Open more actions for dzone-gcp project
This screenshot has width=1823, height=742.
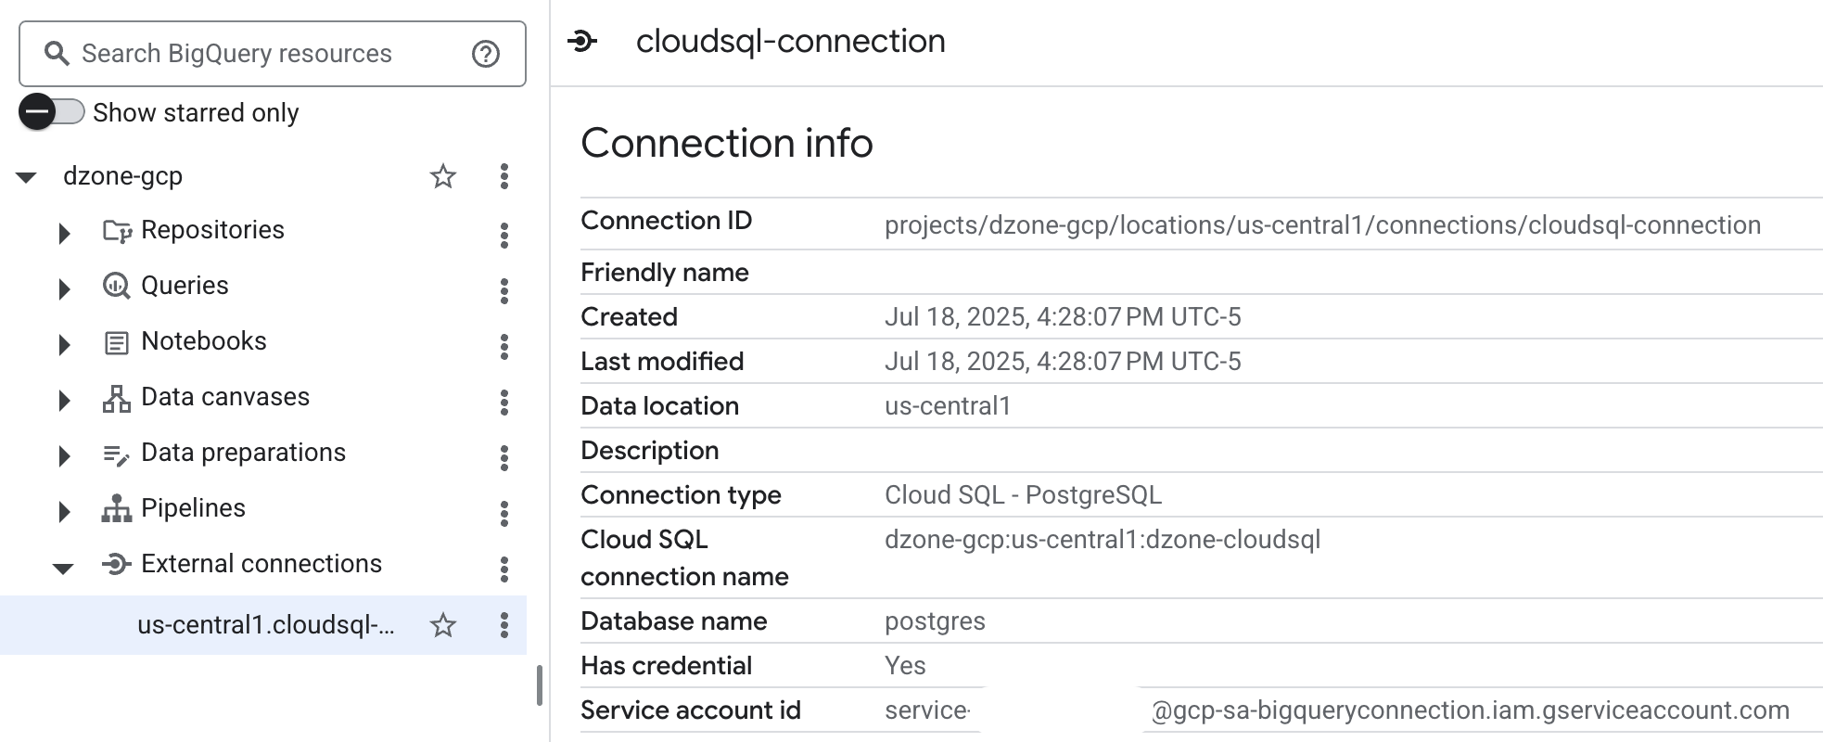point(504,176)
